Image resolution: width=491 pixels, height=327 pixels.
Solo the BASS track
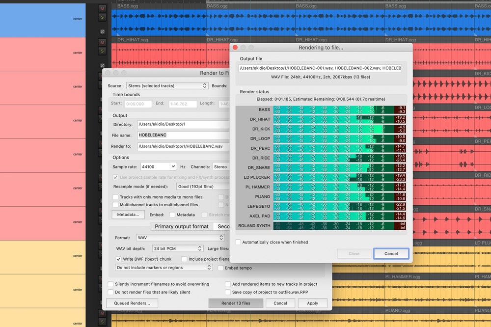pos(103,17)
